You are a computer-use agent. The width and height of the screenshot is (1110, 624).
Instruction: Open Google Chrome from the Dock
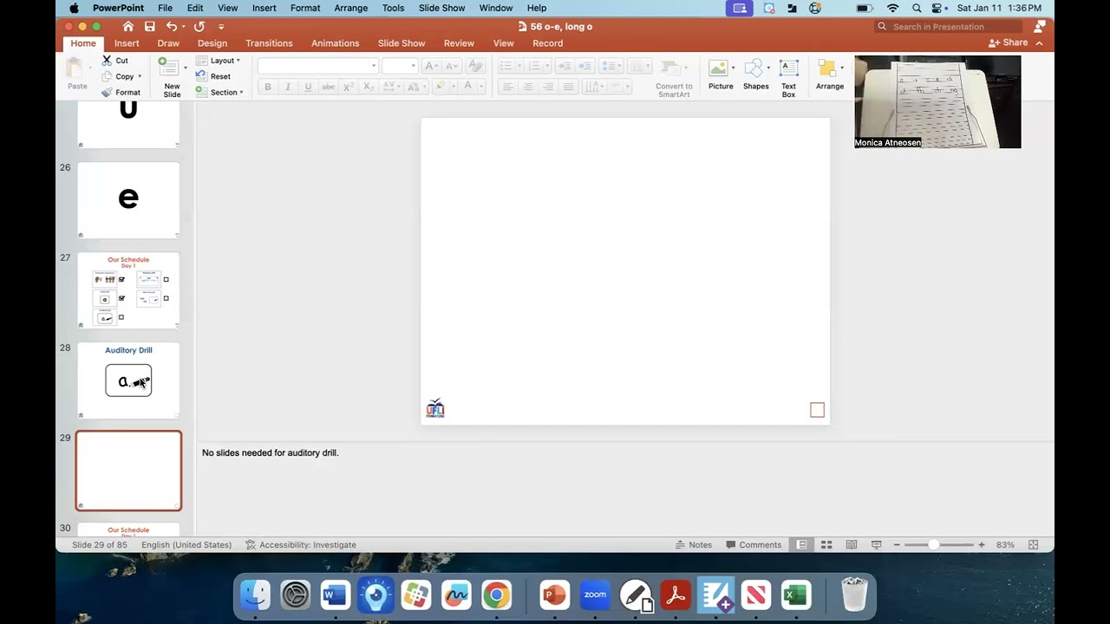[496, 595]
